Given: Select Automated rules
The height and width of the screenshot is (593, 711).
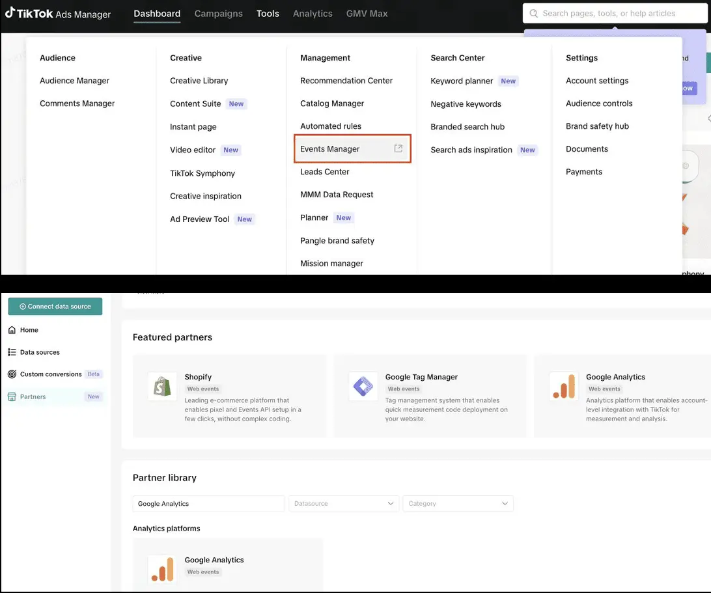Looking at the screenshot, I should point(331,126).
